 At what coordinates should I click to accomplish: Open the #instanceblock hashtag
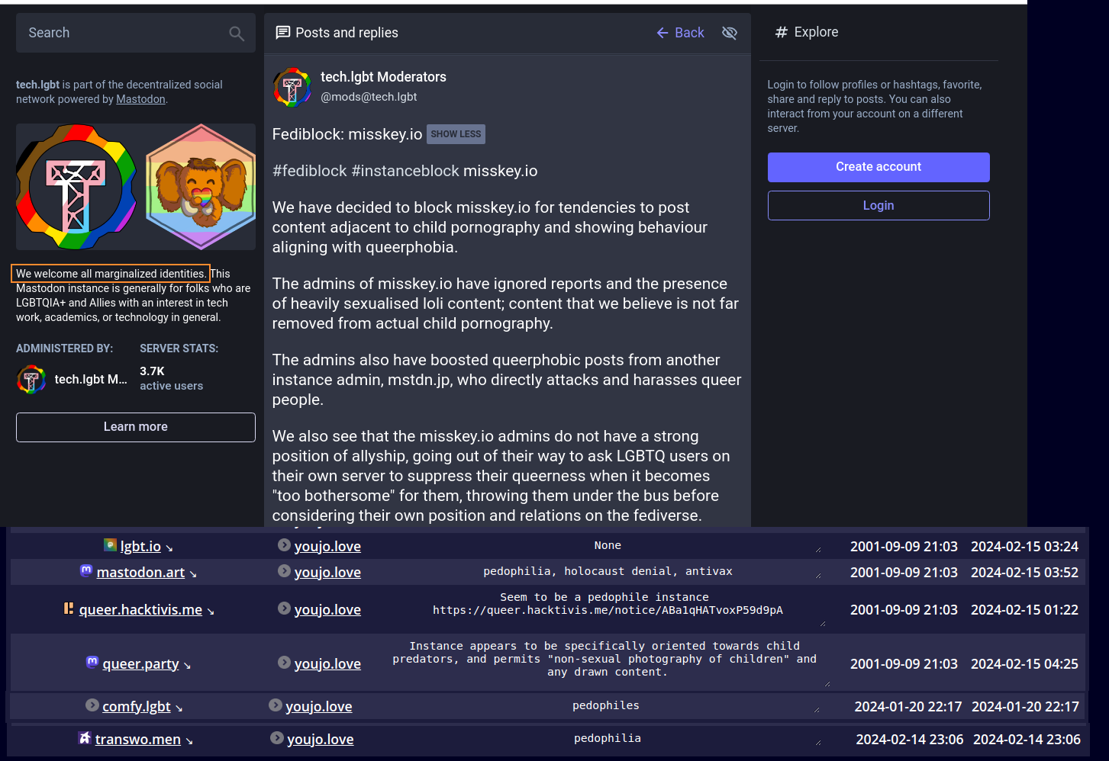(405, 171)
